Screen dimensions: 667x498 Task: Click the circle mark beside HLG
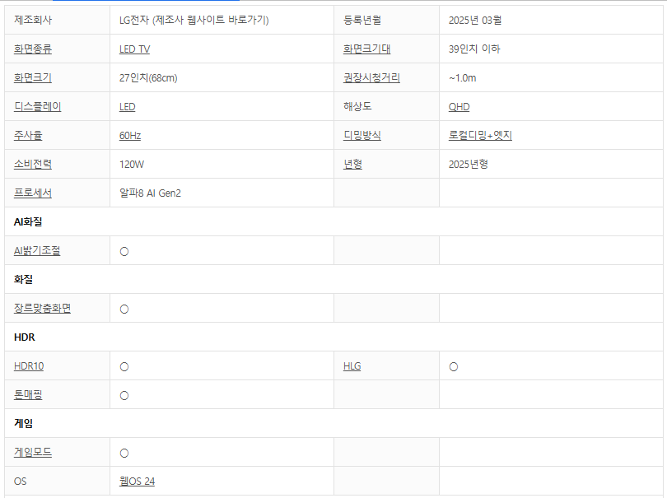click(454, 367)
